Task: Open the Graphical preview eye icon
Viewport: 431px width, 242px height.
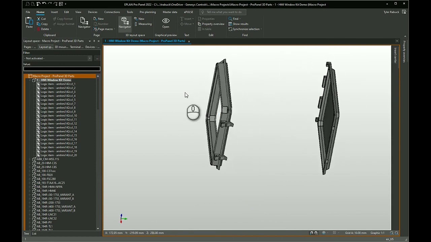Action: (166, 21)
